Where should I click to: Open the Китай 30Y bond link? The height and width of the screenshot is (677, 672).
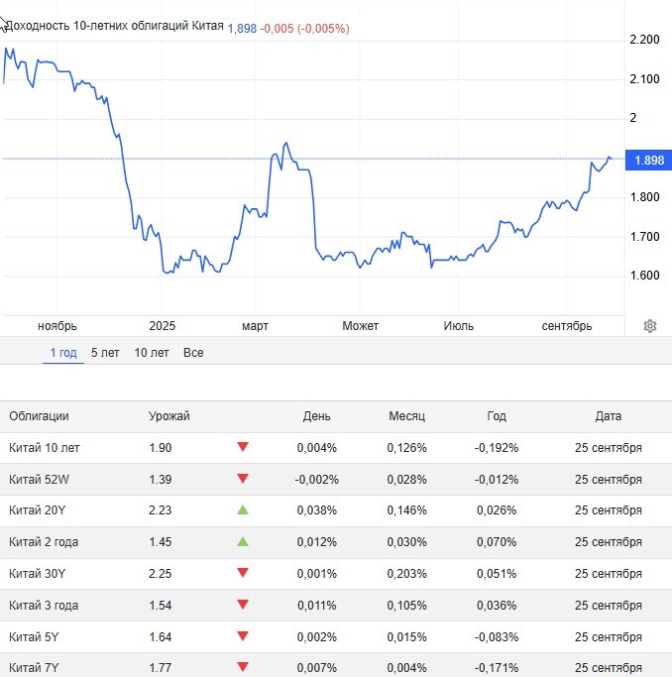pos(37,574)
